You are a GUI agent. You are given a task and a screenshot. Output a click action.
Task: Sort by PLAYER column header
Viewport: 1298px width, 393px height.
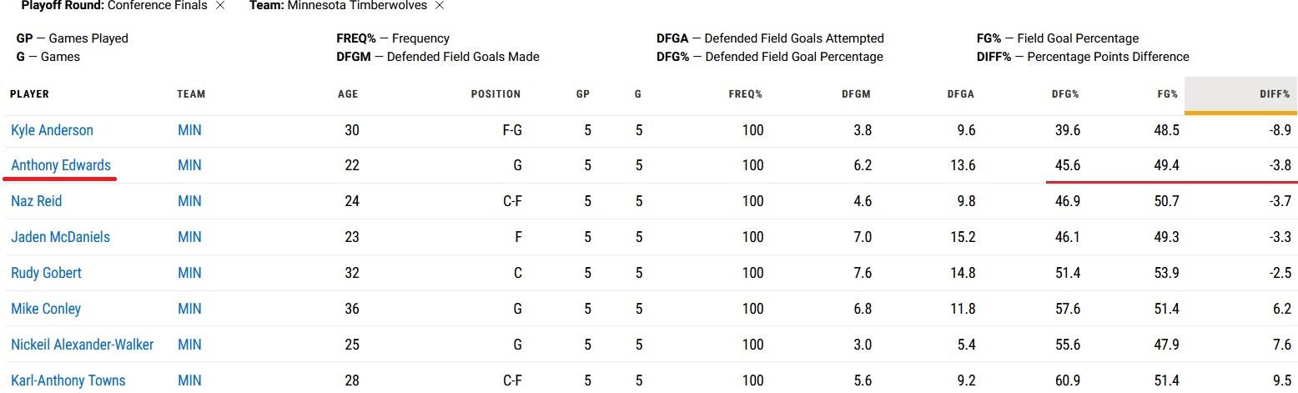pos(29,94)
